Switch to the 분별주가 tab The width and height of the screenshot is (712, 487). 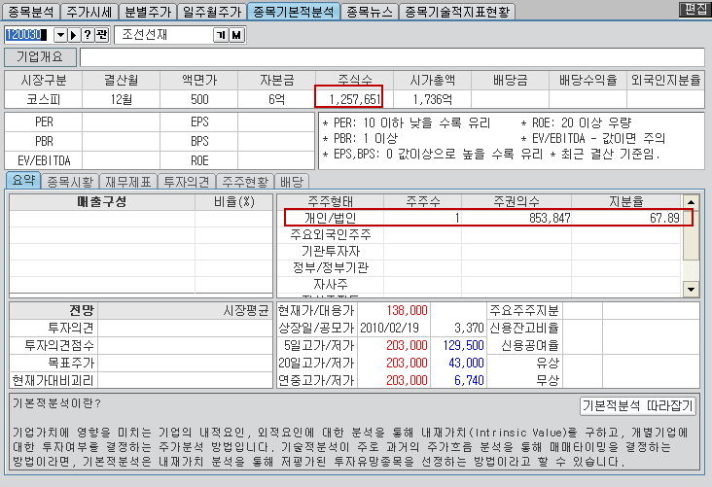click(148, 12)
